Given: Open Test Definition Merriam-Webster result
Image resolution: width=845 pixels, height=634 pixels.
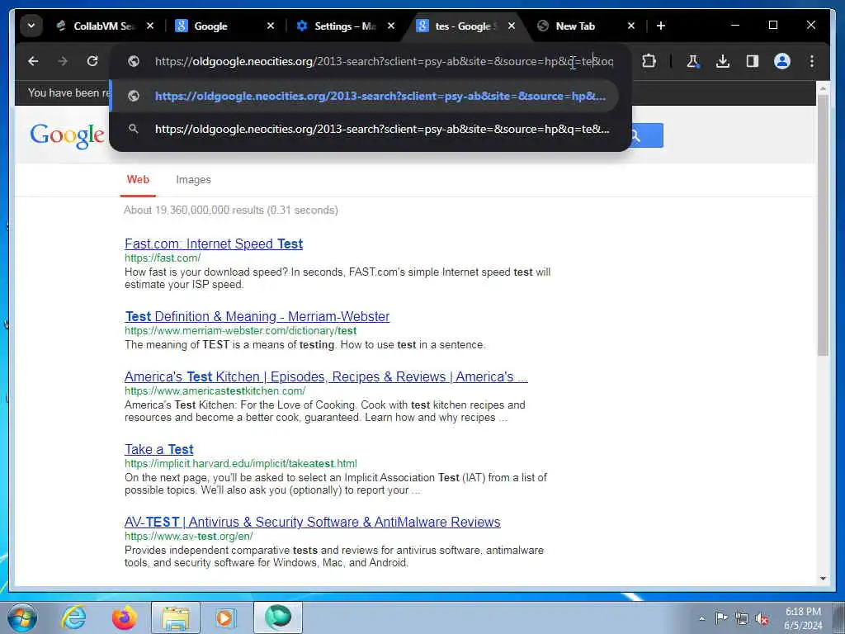Looking at the screenshot, I should 257,316.
